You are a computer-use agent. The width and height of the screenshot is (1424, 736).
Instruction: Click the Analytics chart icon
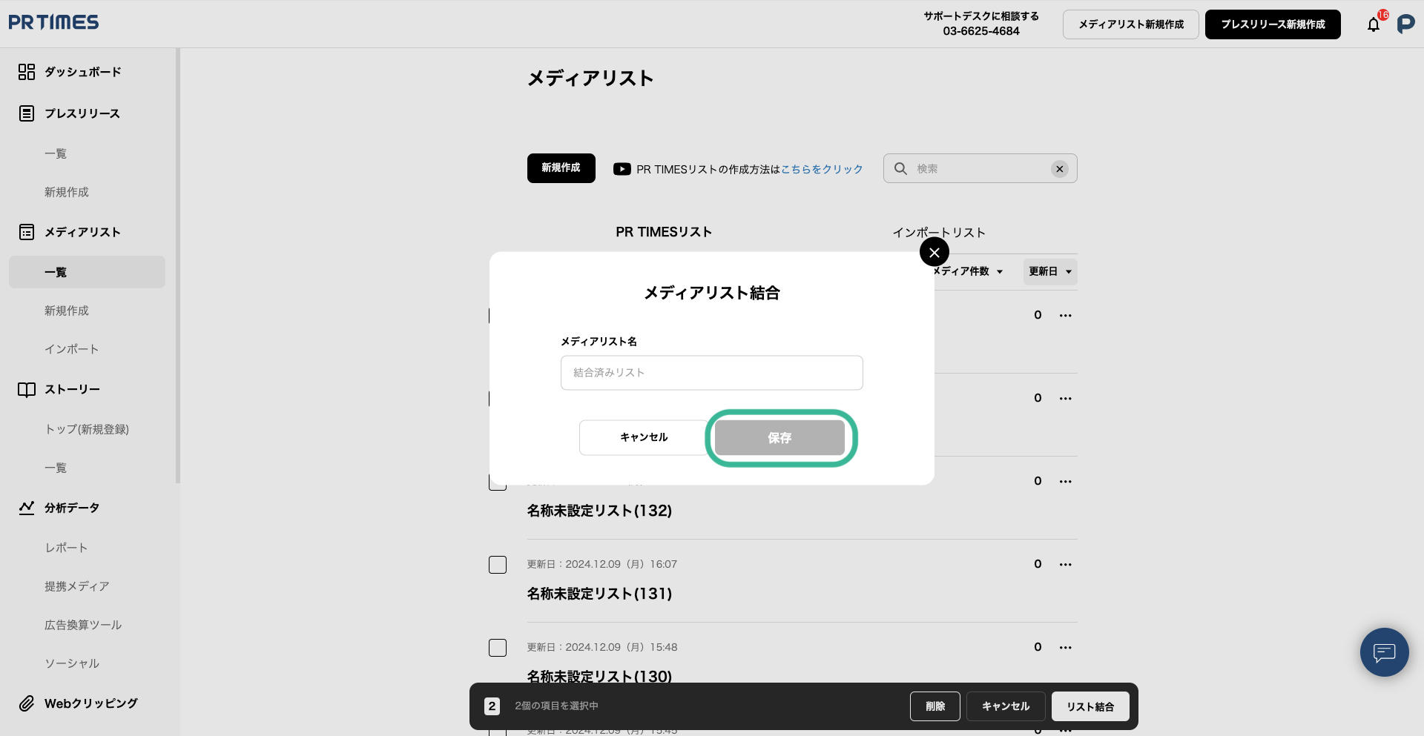(x=27, y=508)
